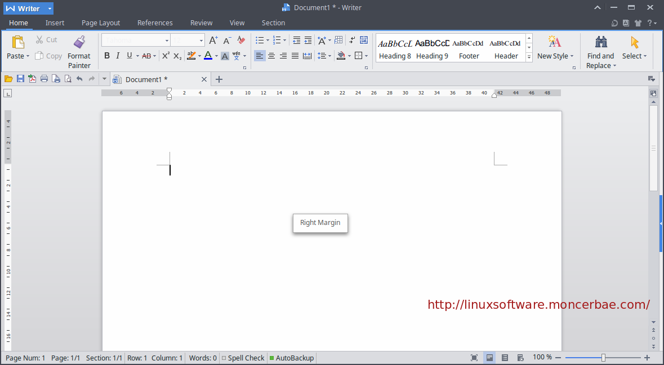Toggle AutoBackup in status bar
The image size is (664, 365).
click(x=292, y=358)
